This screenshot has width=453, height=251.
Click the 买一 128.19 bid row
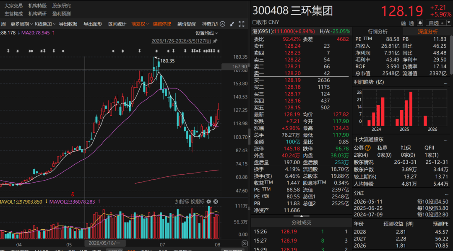point(301,80)
